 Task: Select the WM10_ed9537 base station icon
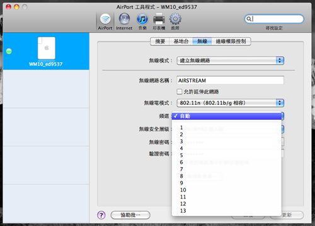pos(47,48)
